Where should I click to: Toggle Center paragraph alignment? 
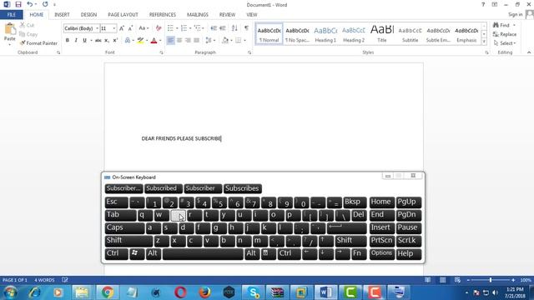[x=179, y=41]
